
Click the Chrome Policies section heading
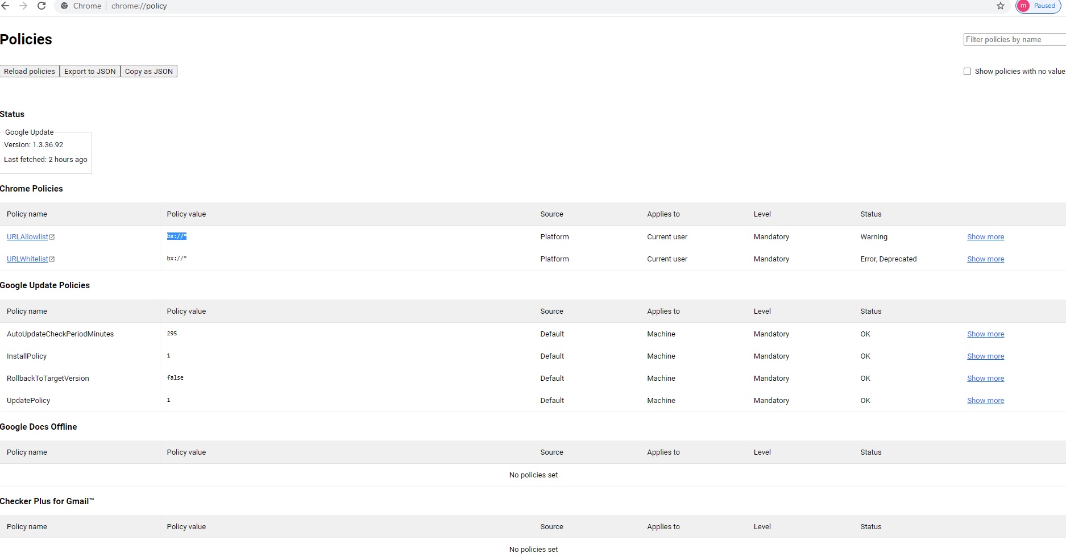click(31, 189)
